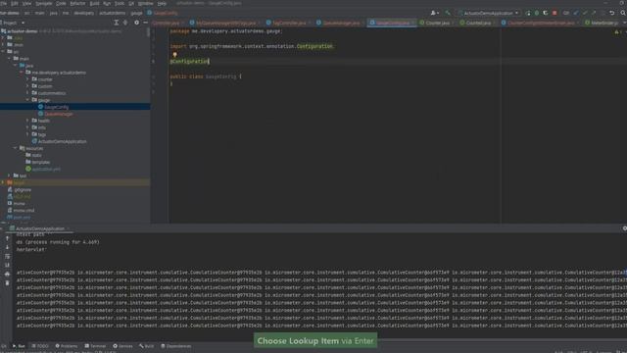The width and height of the screenshot is (627, 353).
Task: Open the Dependencies tool window button
Action: click(x=176, y=346)
